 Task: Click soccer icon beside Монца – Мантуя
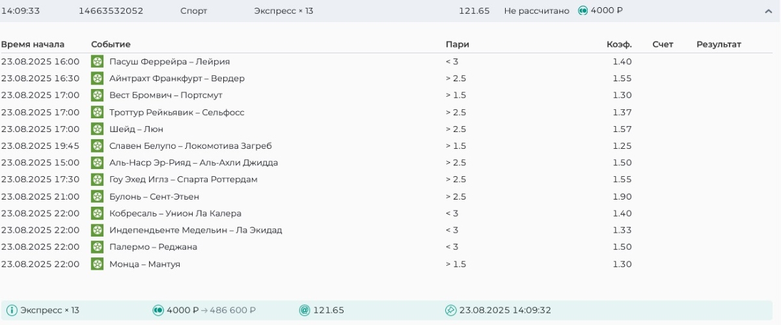(x=97, y=264)
